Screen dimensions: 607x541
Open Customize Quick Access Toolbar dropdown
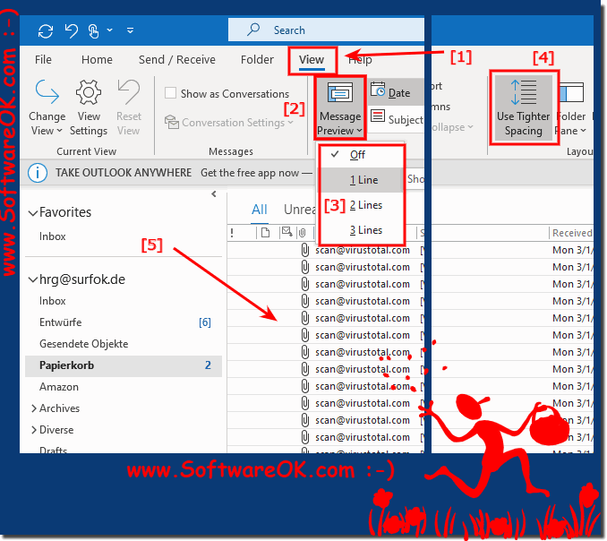tap(131, 30)
